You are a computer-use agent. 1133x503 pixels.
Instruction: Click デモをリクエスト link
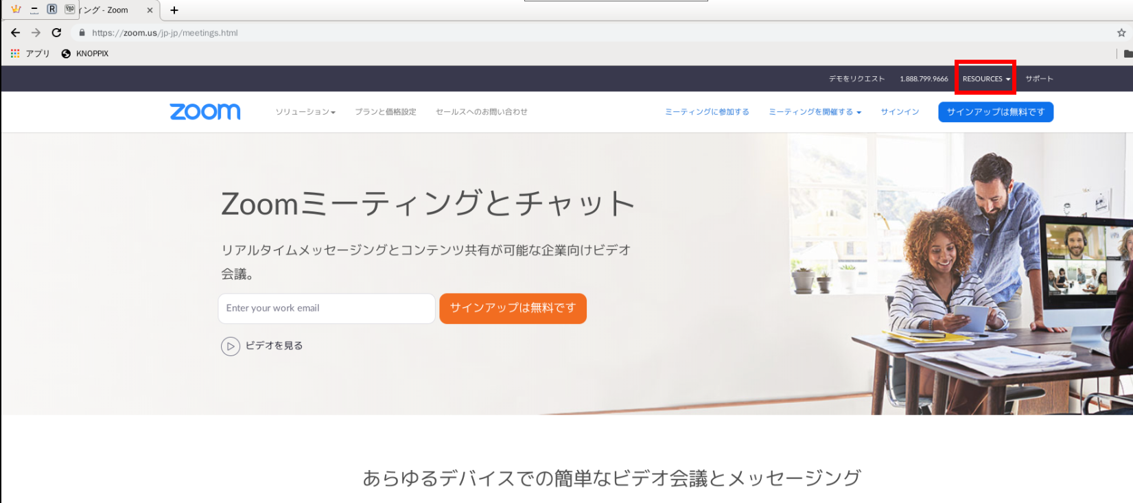(856, 79)
